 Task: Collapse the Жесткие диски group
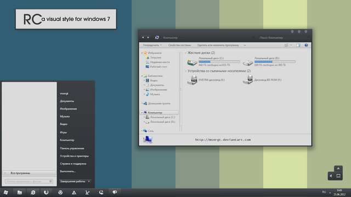pyautogui.click(x=186, y=53)
